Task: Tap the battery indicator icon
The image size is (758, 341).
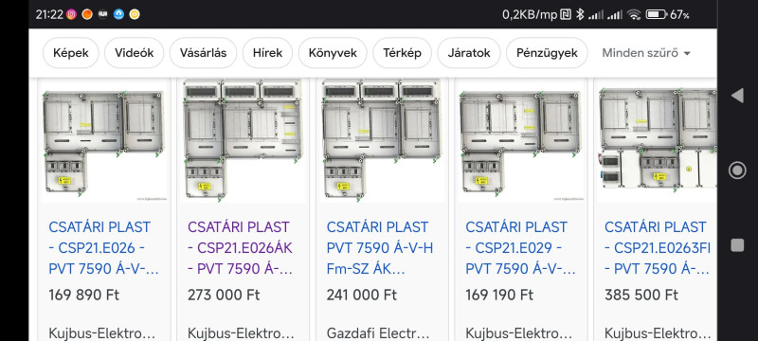Action: click(x=656, y=14)
